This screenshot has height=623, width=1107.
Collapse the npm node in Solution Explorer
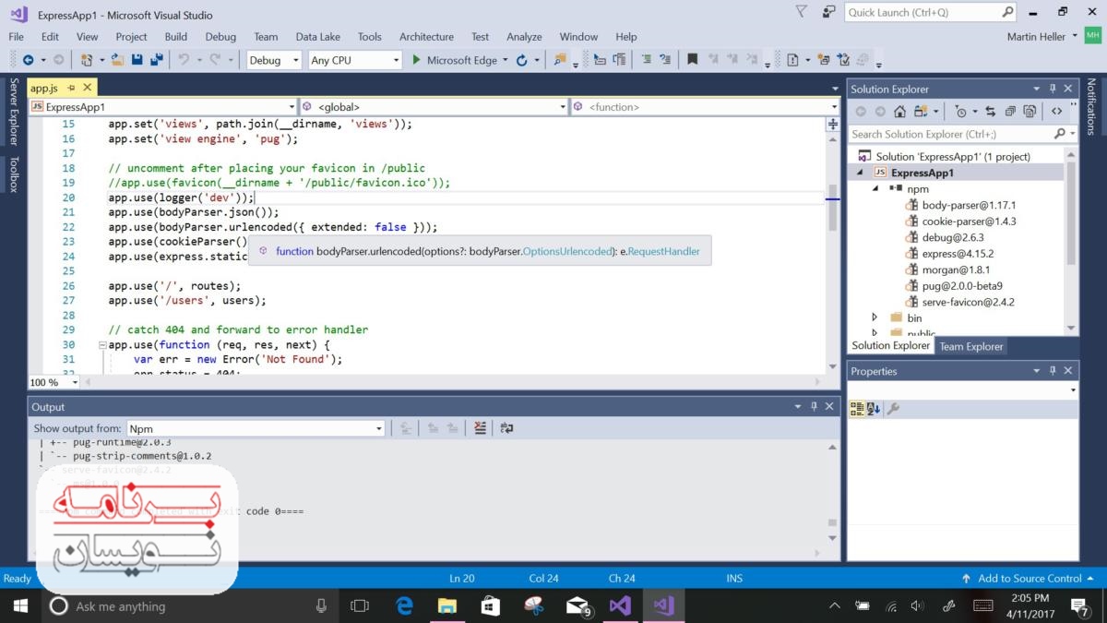(x=875, y=188)
